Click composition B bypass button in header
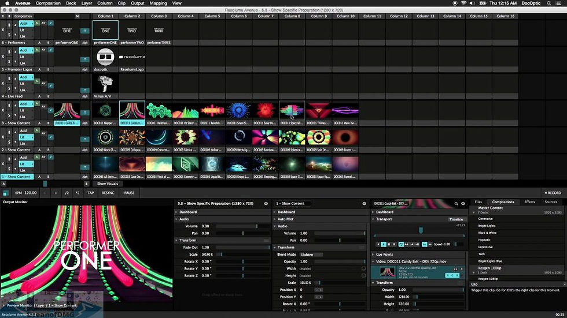 9,16
